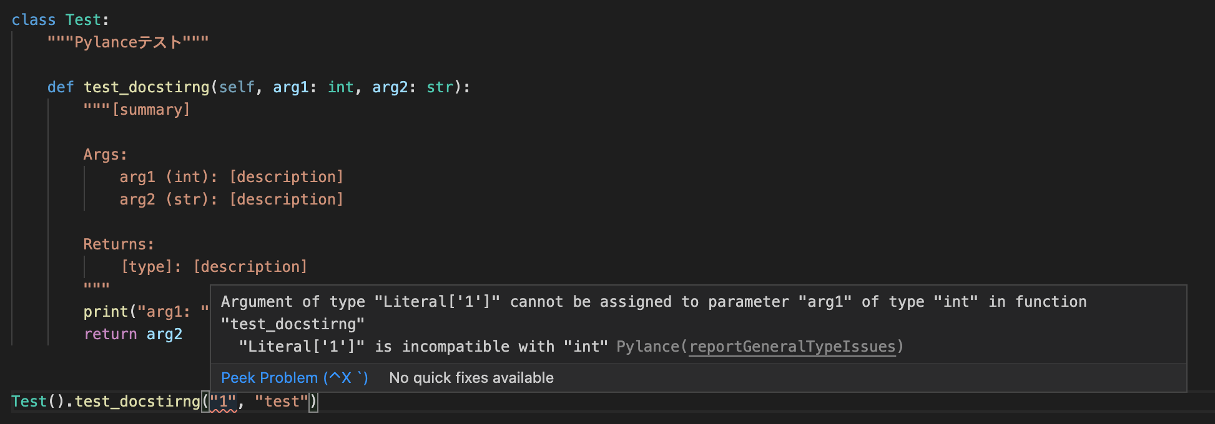This screenshot has height=424, width=1215.
Task: Click the "test" string argument in the call
Action: click(282, 402)
